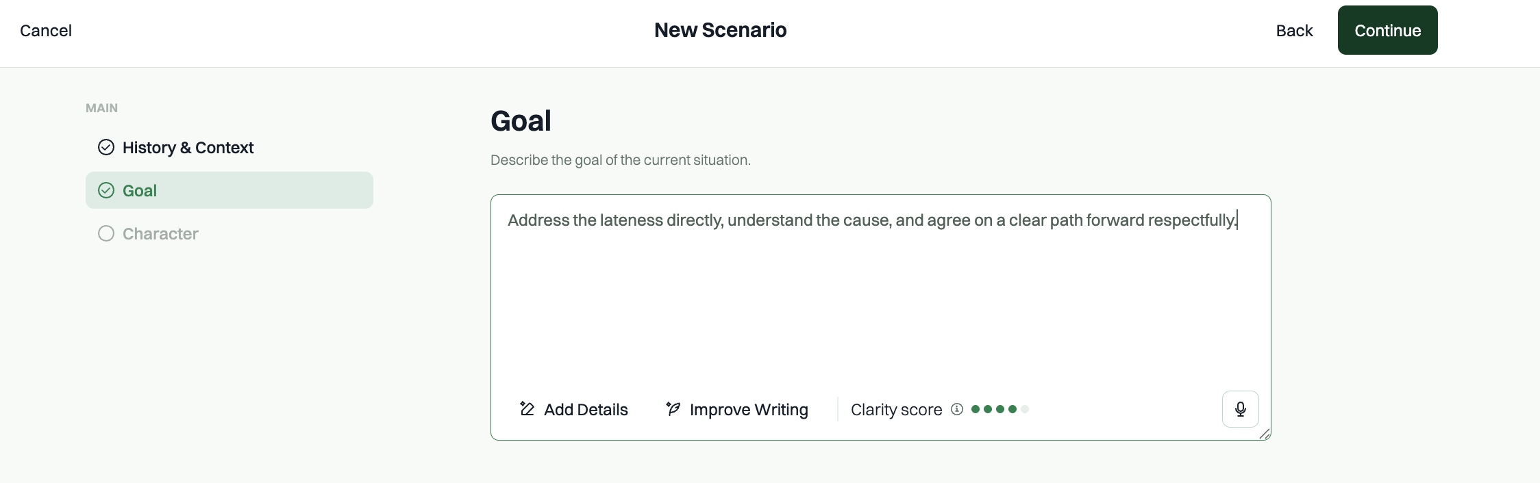Screen dimensions: 1540x483
Task: Click the Add Details pencil icon
Action: [527, 409]
